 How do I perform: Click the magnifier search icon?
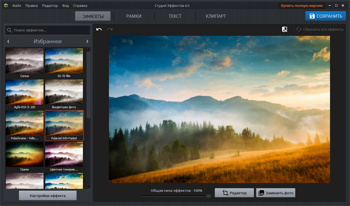click(x=10, y=30)
